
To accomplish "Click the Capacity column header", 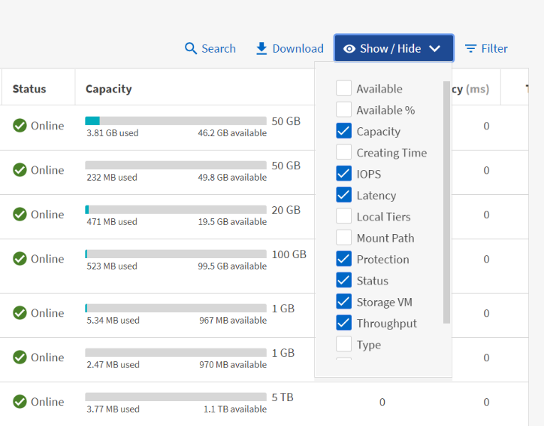I will click(109, 89).
